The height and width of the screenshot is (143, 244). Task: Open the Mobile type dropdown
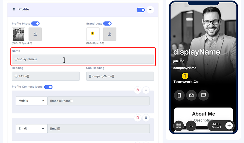(32, 101)
